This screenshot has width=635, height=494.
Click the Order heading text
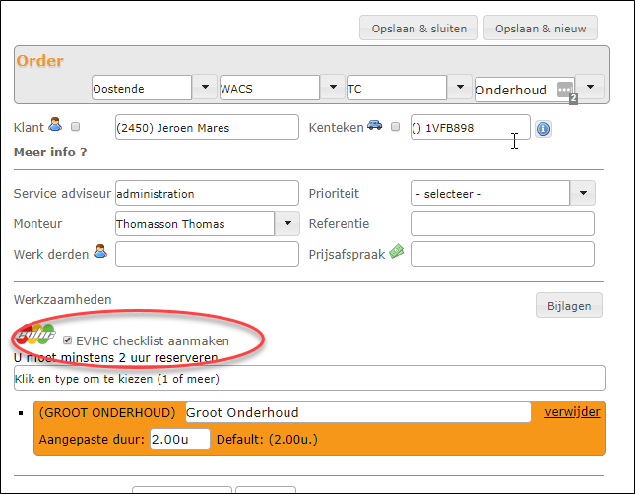pyautogui.click(x=40, y=61)
